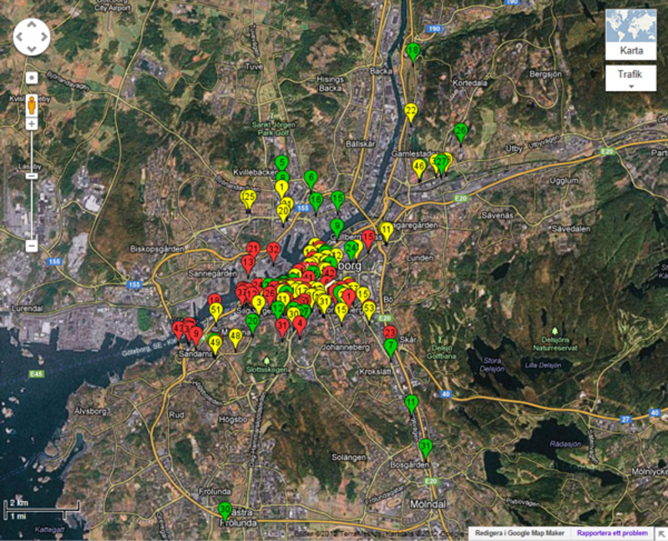
Task: Select green marker 16
Action: 316,200
